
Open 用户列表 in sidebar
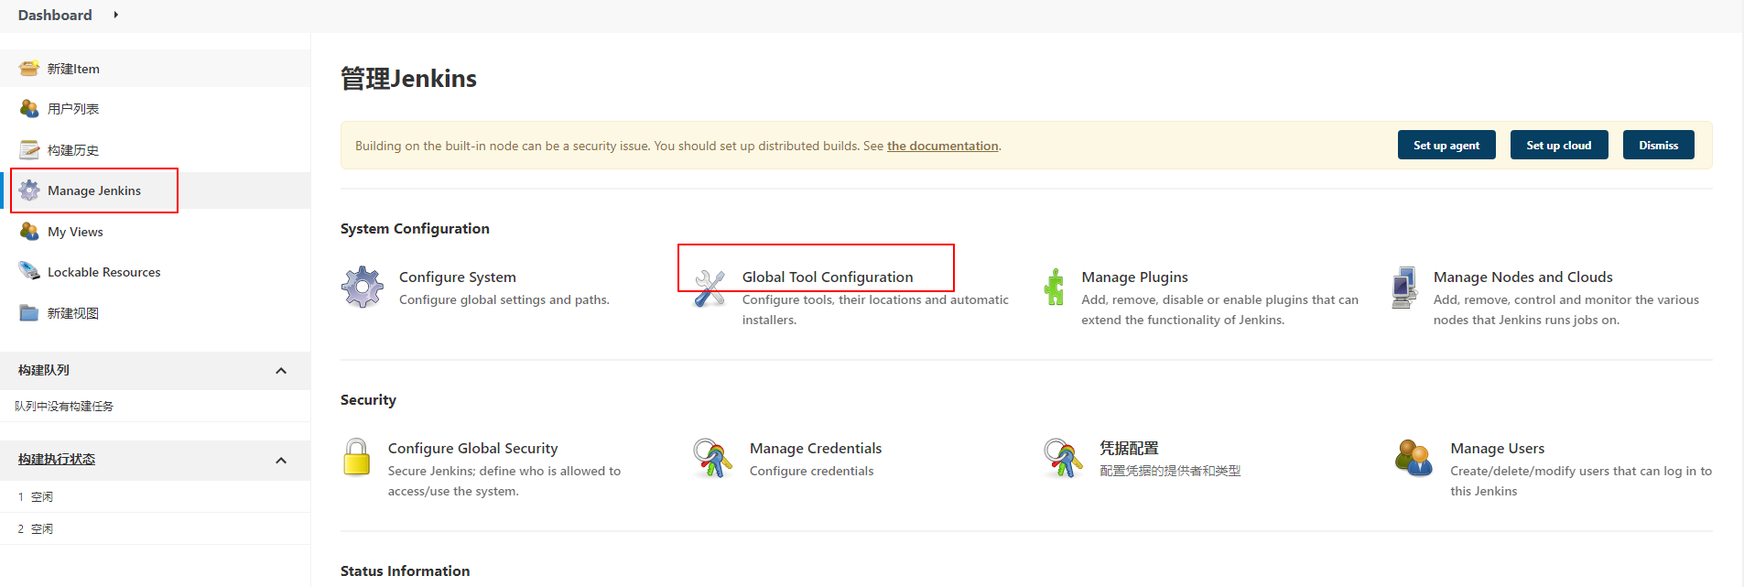[x=73, y=109]
